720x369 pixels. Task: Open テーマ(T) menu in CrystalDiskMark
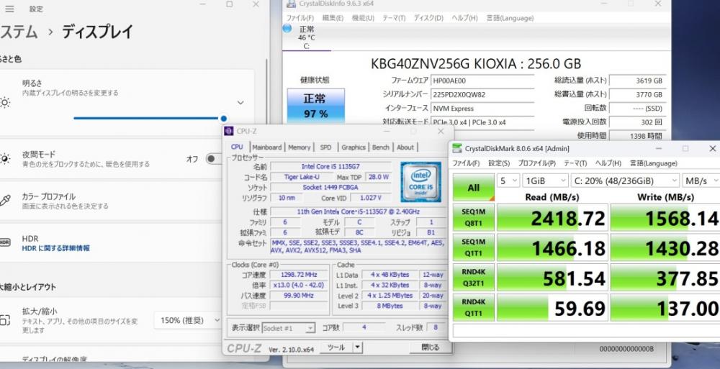[x=575, y=163]
